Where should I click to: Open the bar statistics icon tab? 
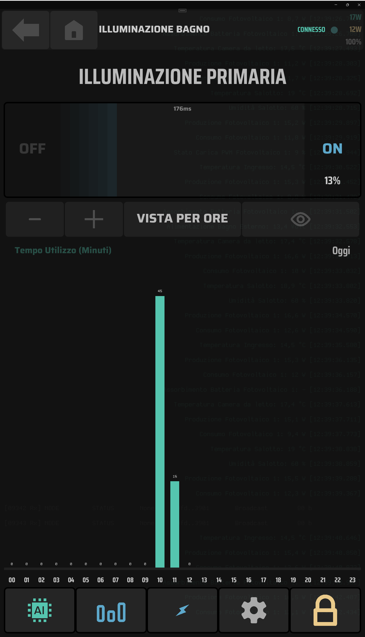[111, 610]
